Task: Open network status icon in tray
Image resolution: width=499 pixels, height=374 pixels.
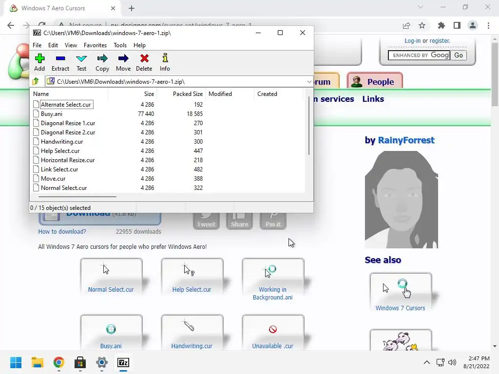Action: point(441,362)
